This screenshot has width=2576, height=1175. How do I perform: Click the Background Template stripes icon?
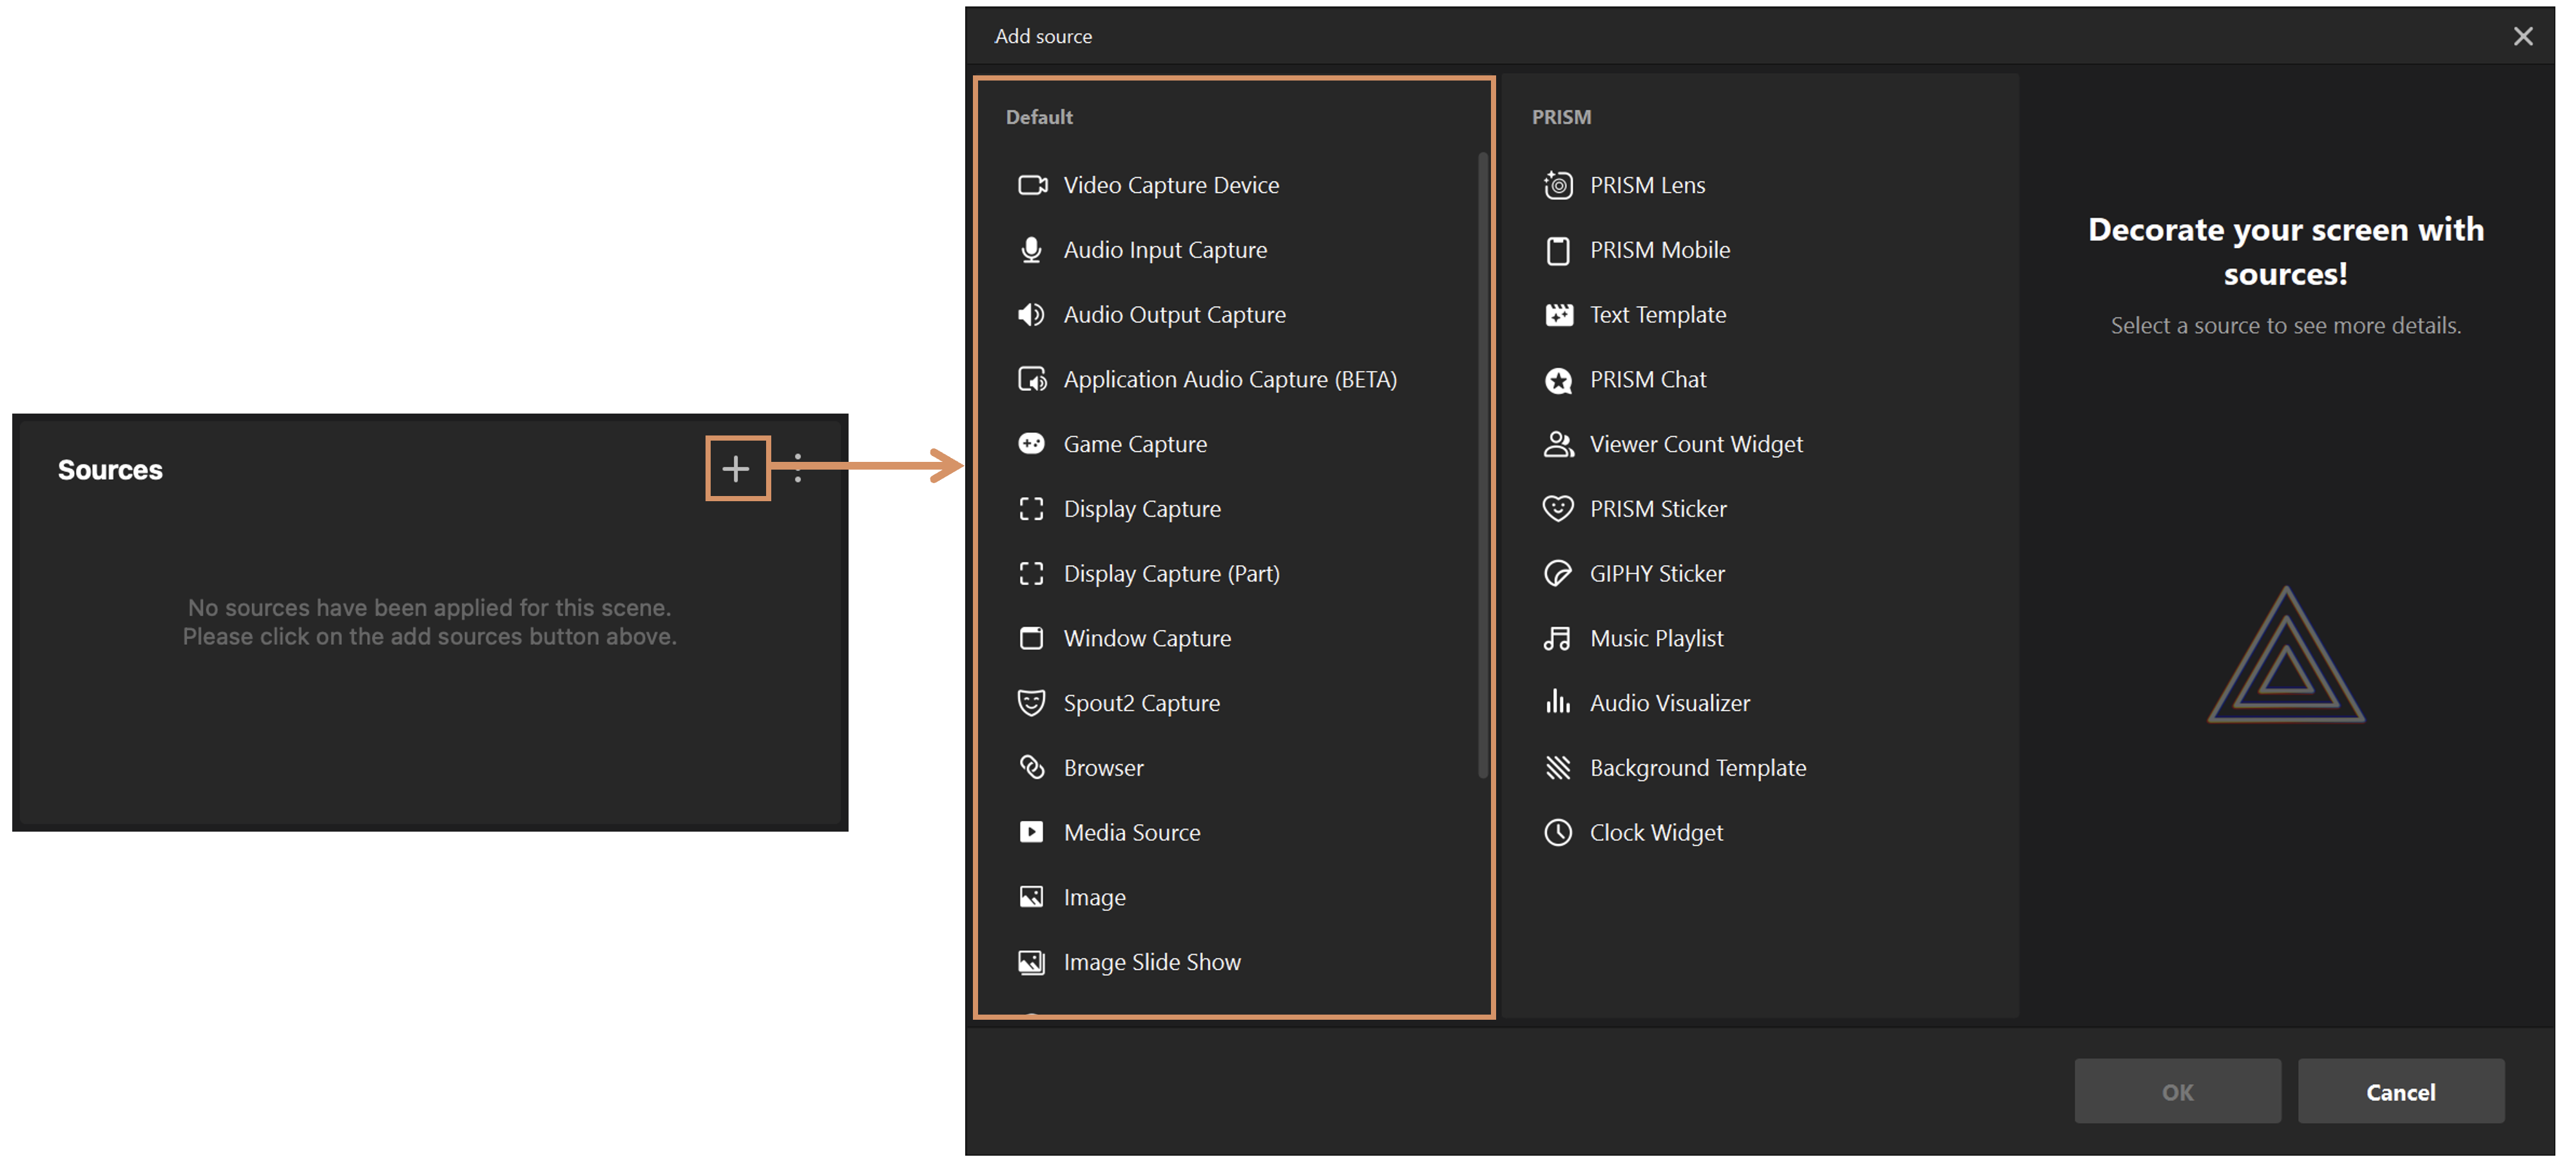[1558, 768]
